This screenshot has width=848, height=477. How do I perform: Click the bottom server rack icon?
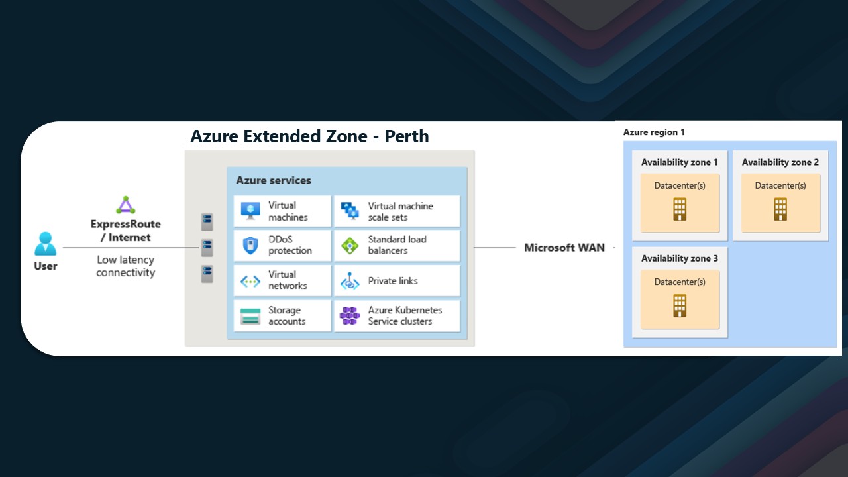point(207,274)
